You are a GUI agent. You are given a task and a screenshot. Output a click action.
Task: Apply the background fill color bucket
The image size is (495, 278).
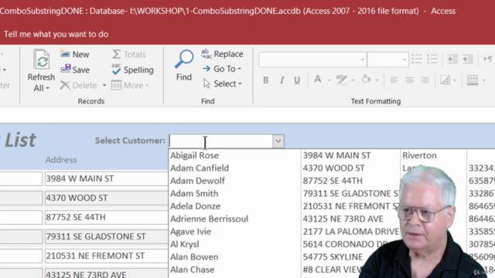pos(366,80)
